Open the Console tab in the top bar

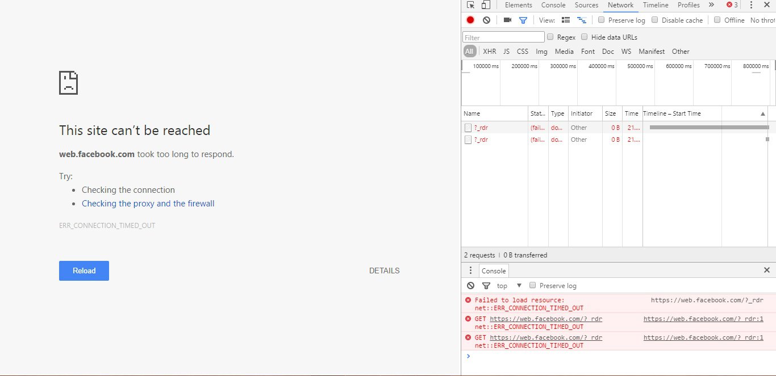(553, 5)
